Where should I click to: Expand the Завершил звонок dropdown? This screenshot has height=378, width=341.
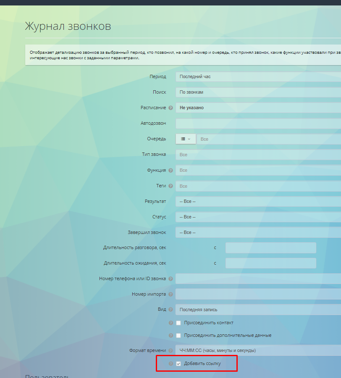tap(258, 233)
